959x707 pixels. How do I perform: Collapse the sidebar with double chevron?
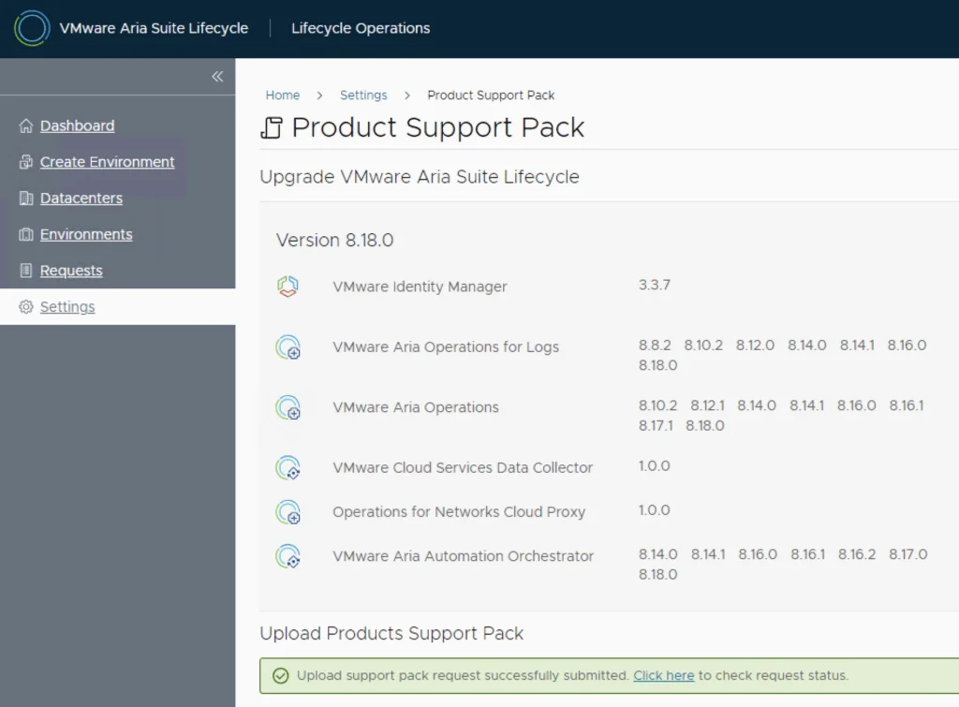click(x=217, y=77)
